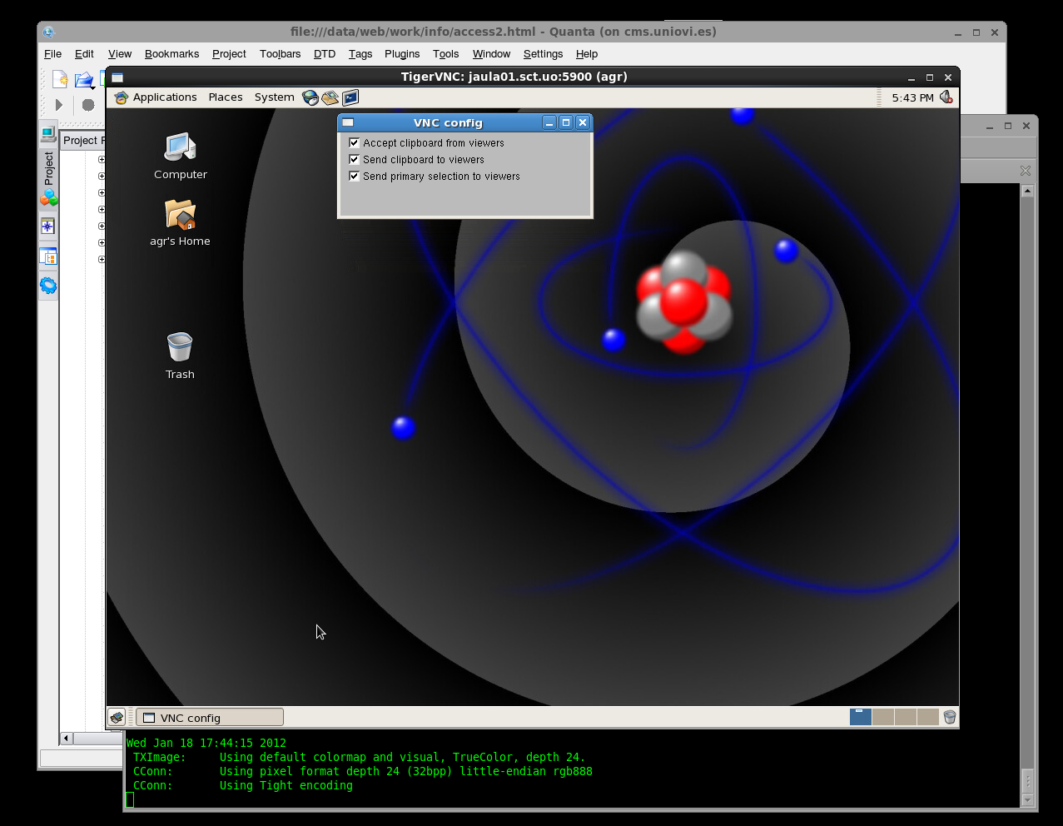The width and height of the screenshot is (1063, 826).
Task: Expand the seventh project tree node
Action: (x=102, y=259)
